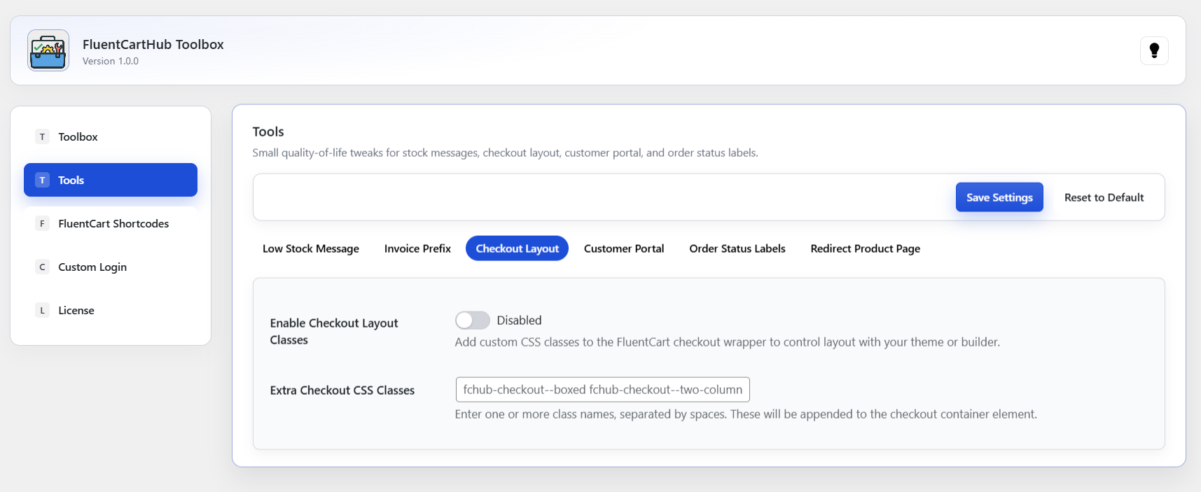Viewport: 1201px width, 492px height.
Task: Focus the Extra Checkout CSS Classes field
Action: (x=602, y=390)
